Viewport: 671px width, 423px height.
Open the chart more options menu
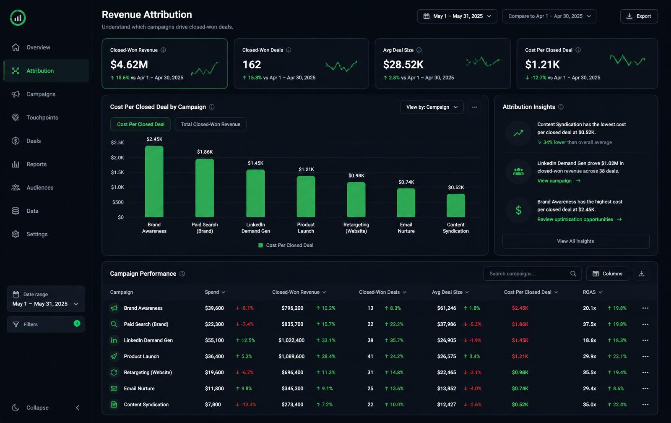pyautogui.click(x=474, y=107)
